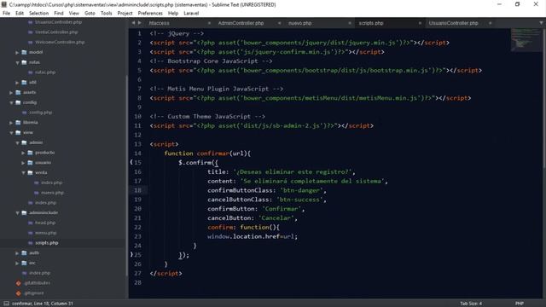Screen dimensions: 546x307
Task: Open the Laravel menu
Action: (191, 14)
